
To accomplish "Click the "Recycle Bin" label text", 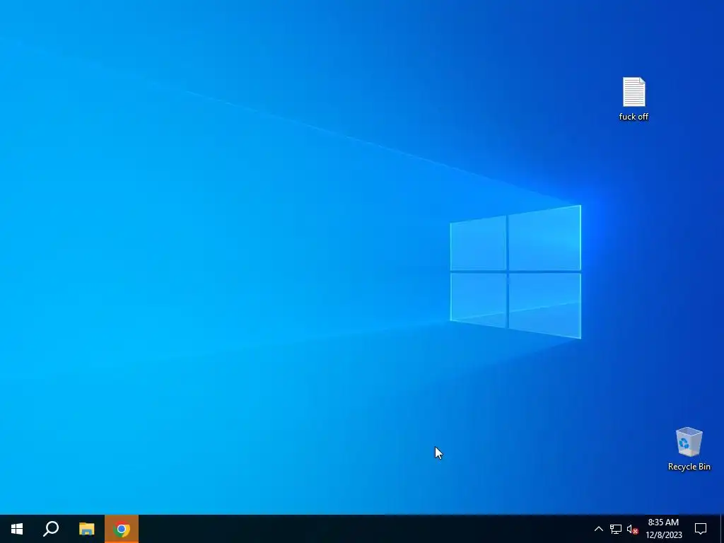I will 689,467.
